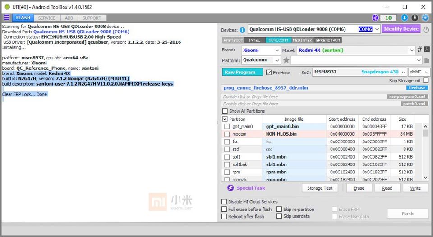Click the rawprogram0.xml drop file field
Screen dimensions: 433x237
325,96
